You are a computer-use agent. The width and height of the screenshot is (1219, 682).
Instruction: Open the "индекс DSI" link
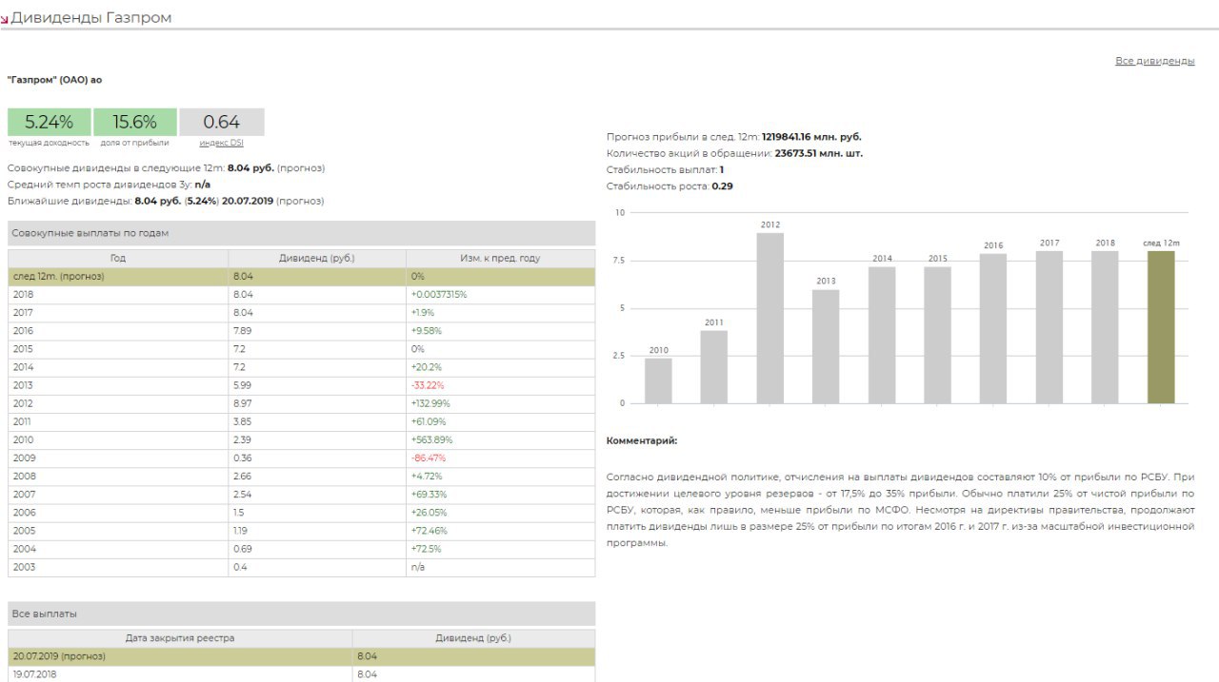[x=221, y=143]
